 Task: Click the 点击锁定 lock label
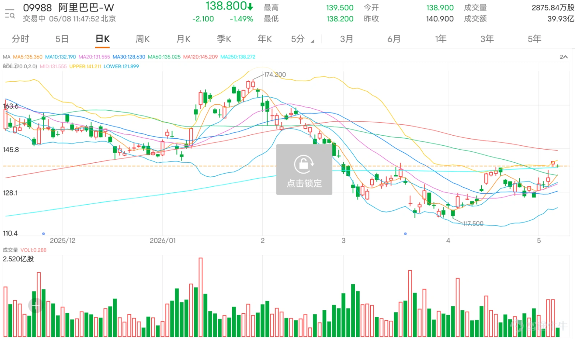pyautogui.click(x=304, y=183)
